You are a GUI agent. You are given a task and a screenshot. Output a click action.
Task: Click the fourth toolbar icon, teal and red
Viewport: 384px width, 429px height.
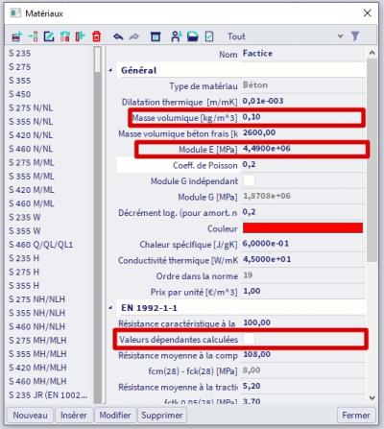tap(64, 36)
